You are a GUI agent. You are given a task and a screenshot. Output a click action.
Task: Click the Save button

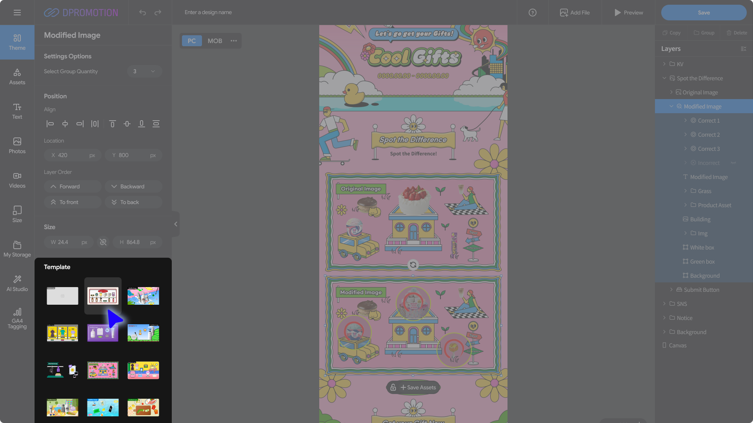point(704,13)
